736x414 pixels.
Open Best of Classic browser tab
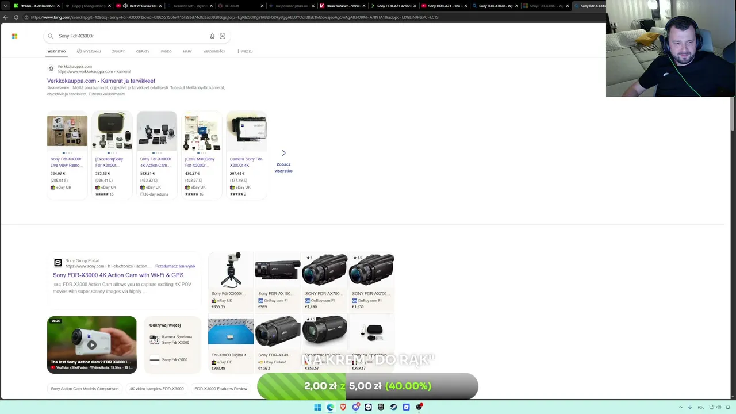coord(139,6)
